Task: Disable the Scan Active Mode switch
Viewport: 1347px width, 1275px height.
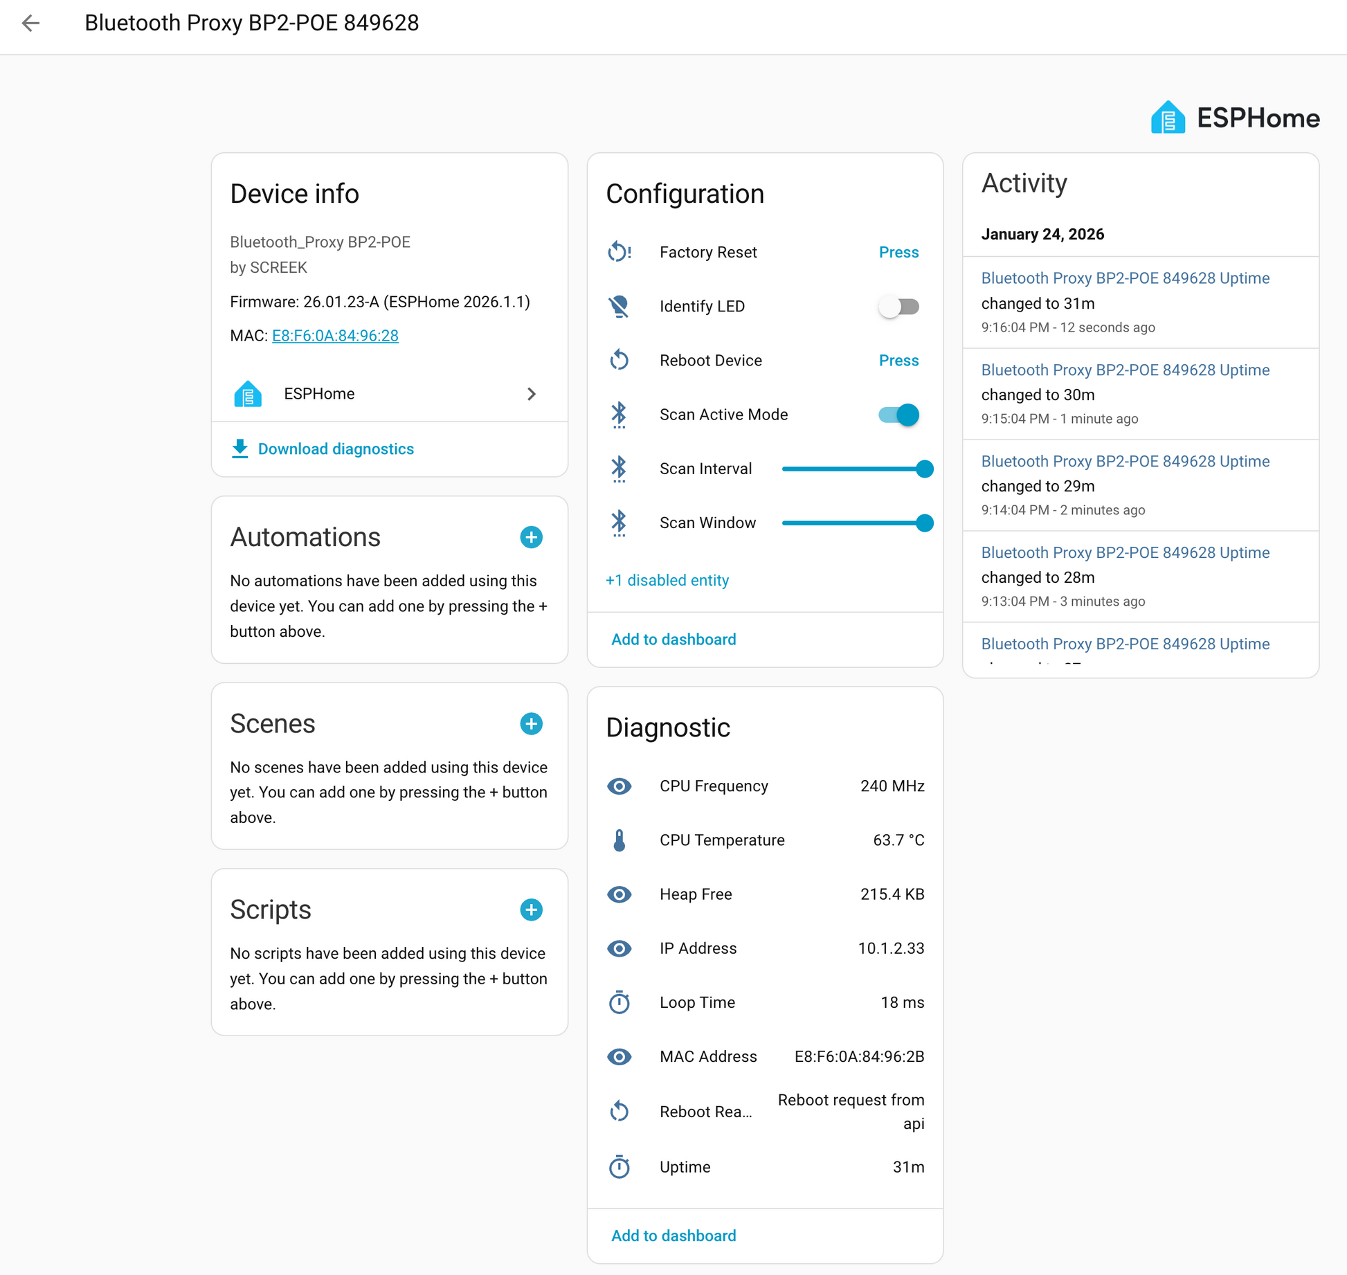Action: pos(898,415)
